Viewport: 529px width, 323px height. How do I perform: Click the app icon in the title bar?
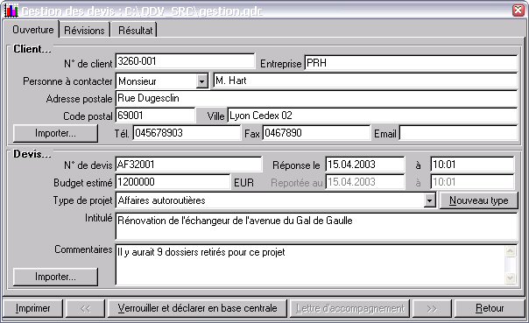tap(11, 11)
